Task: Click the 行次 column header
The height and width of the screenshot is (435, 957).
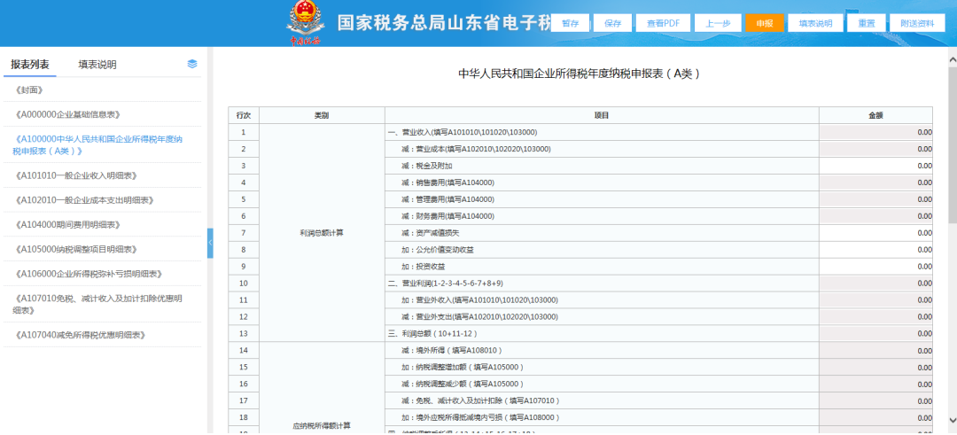Action: [x=244, y=115]
